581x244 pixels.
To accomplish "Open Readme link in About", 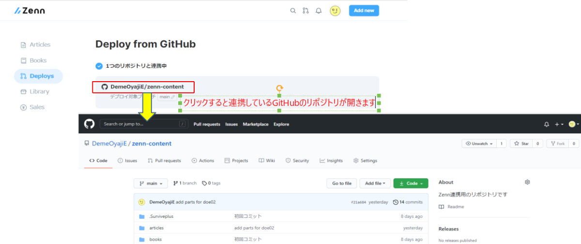I will (x=451, y=207).
